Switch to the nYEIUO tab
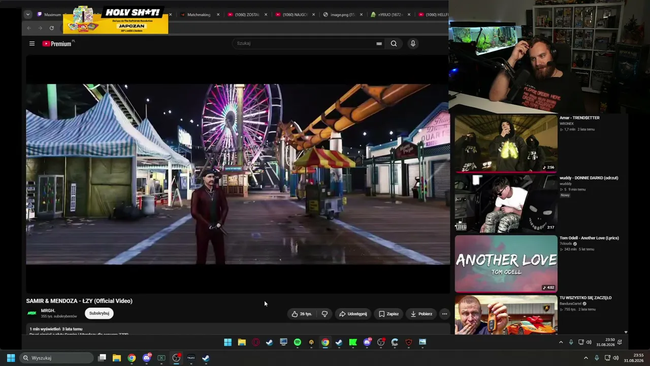Viewport: 650px width, 366px height. [391, 15]
